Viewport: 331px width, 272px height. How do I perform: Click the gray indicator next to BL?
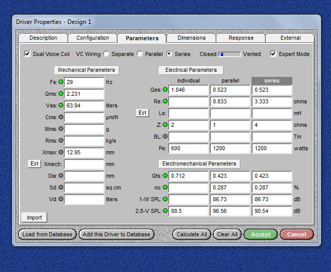click(x=165, y=137)
